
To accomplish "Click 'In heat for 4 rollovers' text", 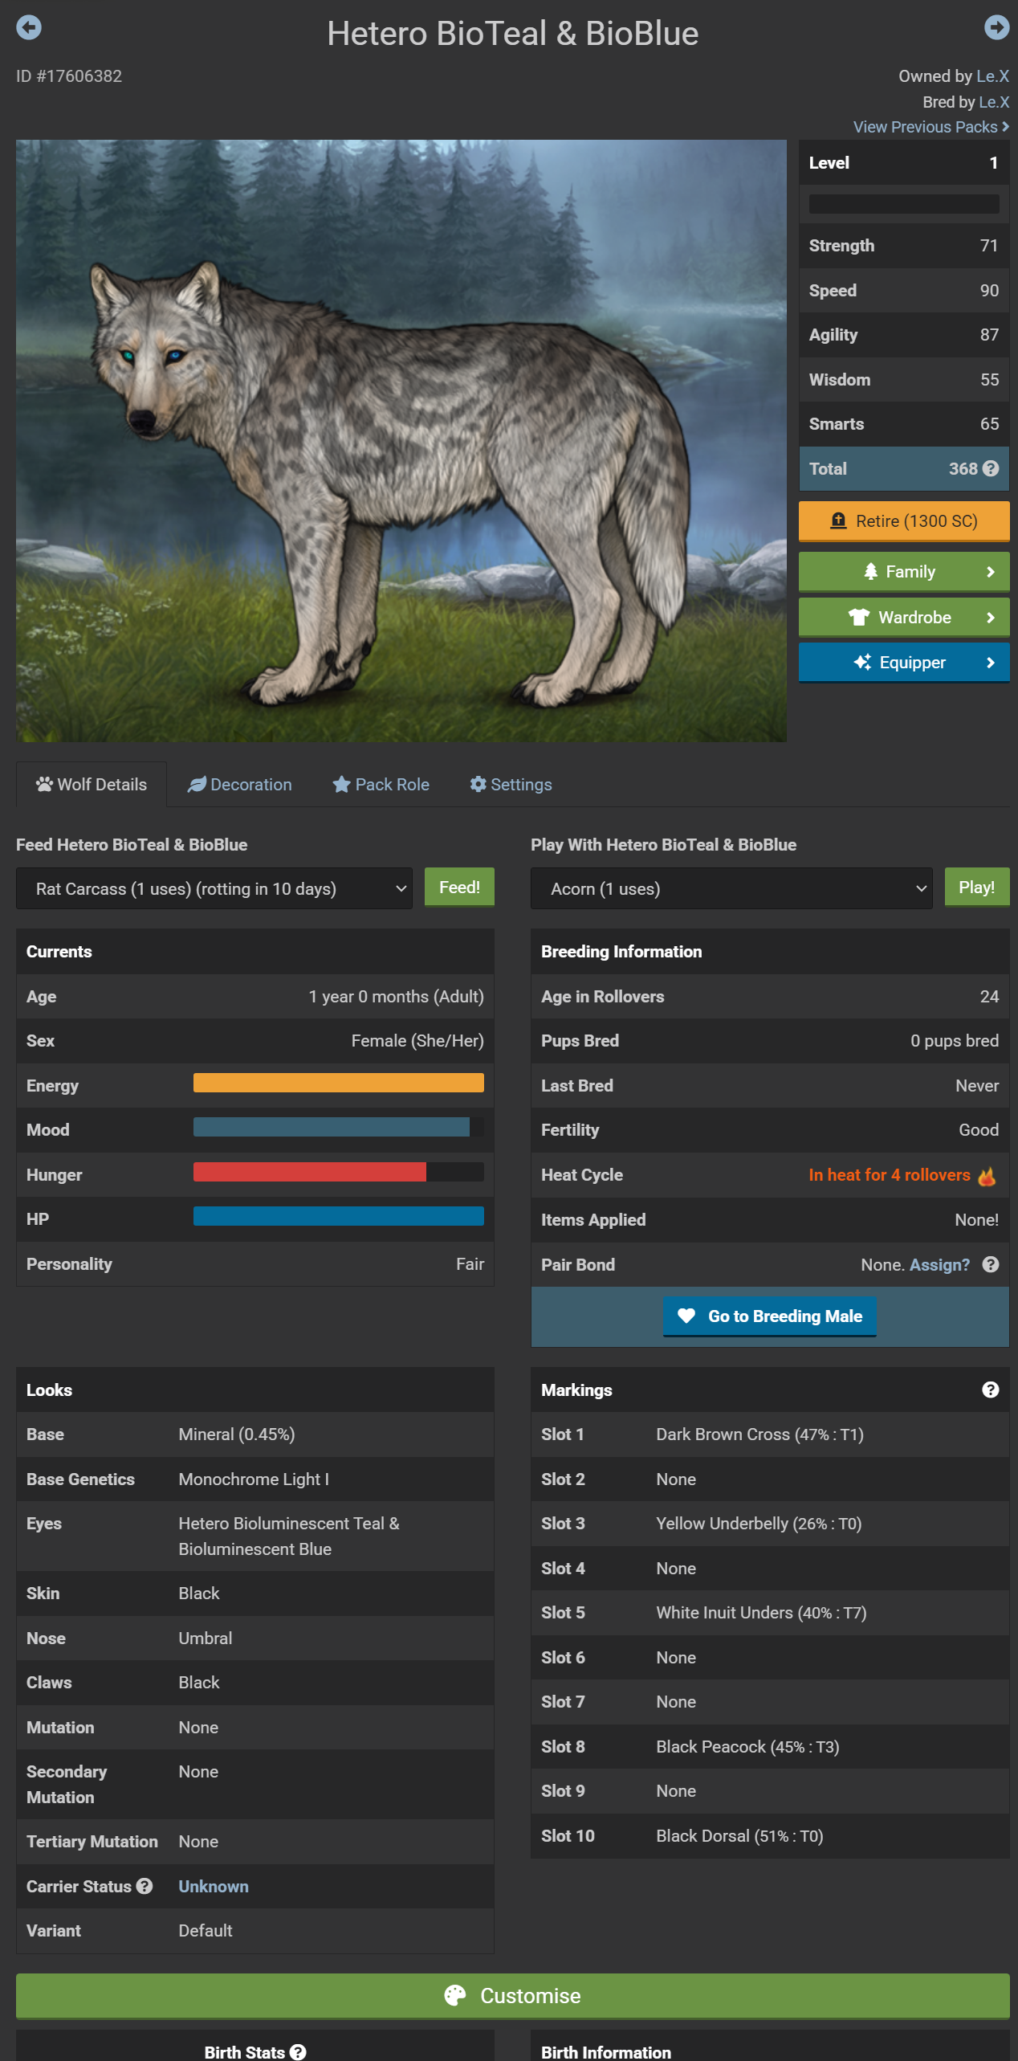I will tap(890, 1175).
